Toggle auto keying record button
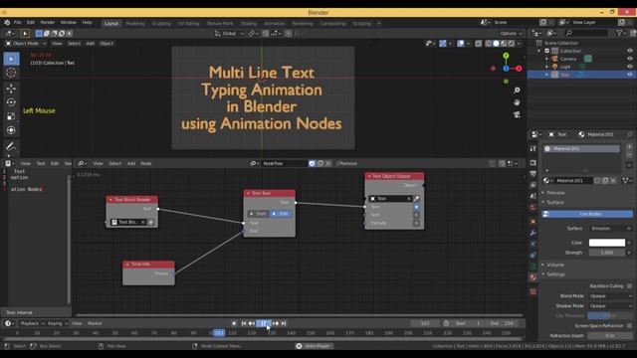637x358 pixels. (x=234, y=323)
